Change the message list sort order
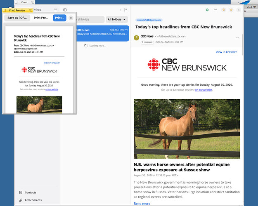The height and width of the screenshot is (206, 258). (126, 10)
